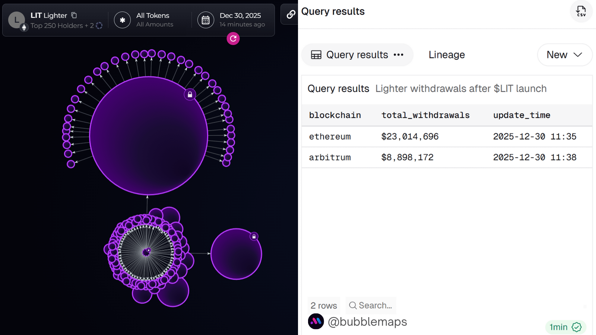Viewport: 596px width, 335px height.
Task: Copy the share link via chain icon
Action: 291,15
